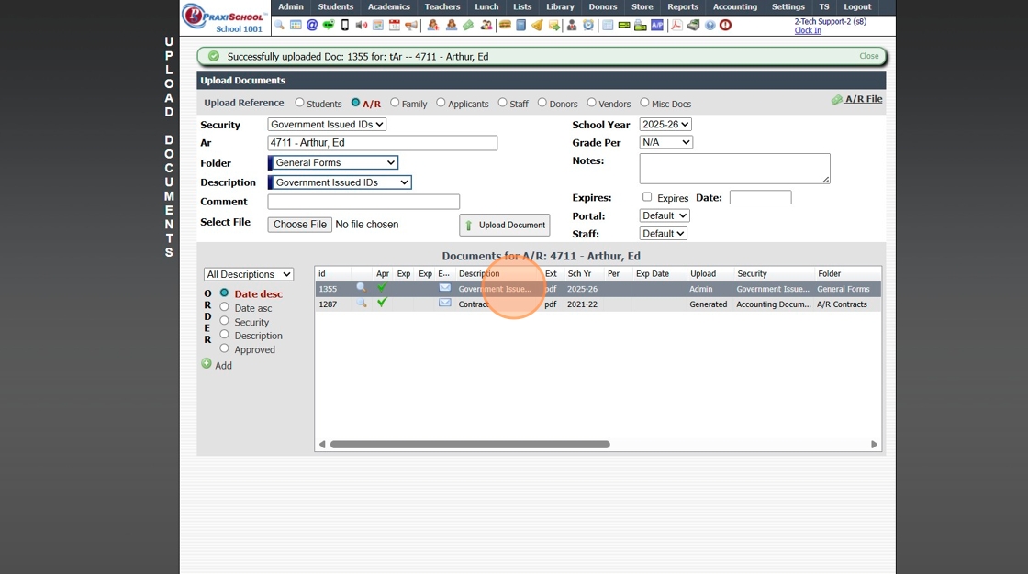
Task: Click the hamburger lunch toolbar icon
Action: click(505, 25)
